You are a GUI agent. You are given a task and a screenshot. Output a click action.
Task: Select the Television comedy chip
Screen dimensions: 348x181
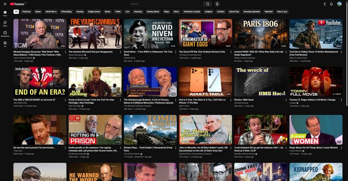[192, 12]
